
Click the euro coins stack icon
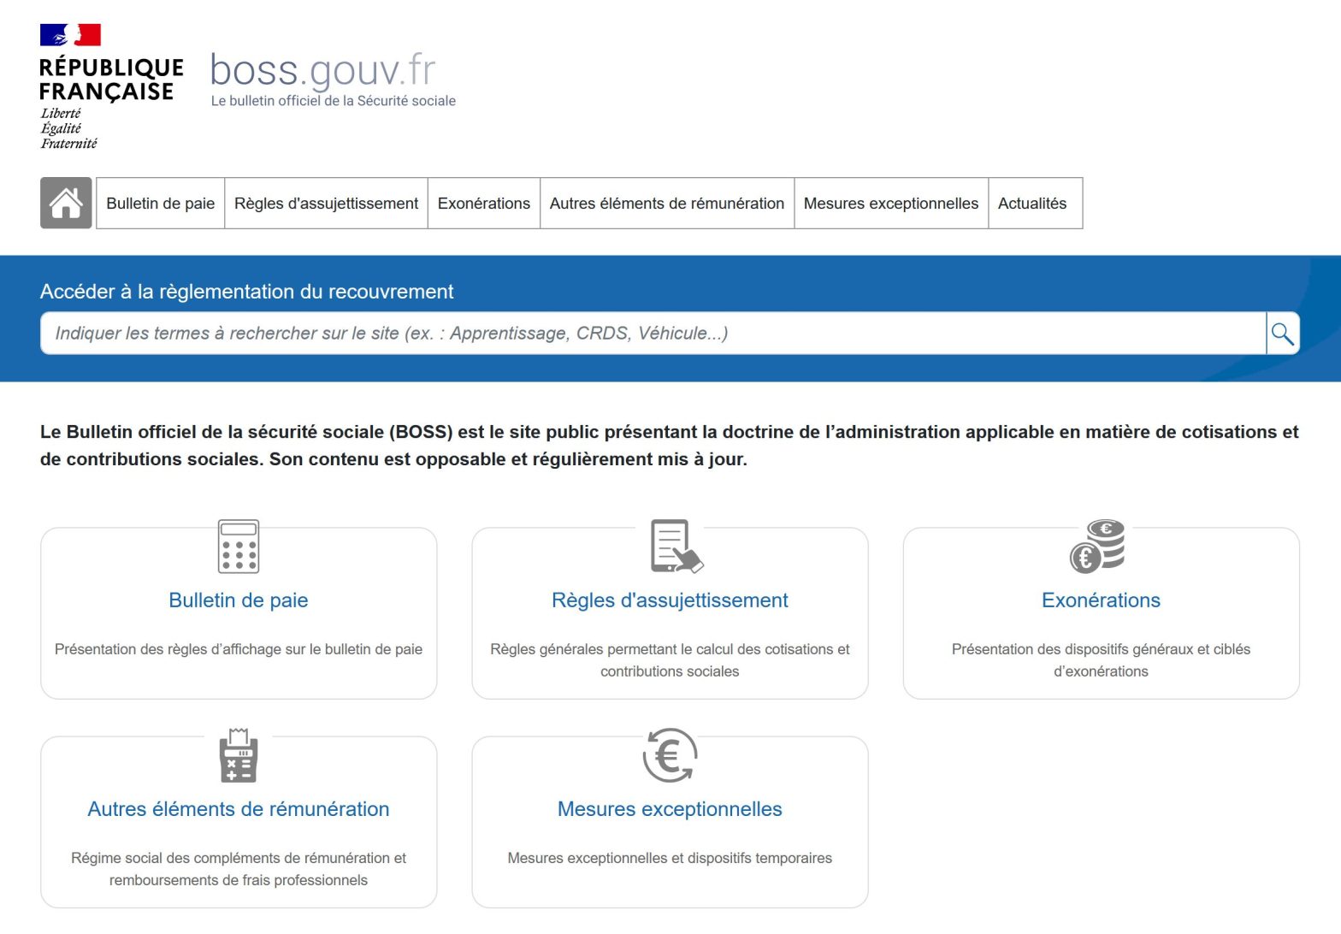[x=1098, y=547]
